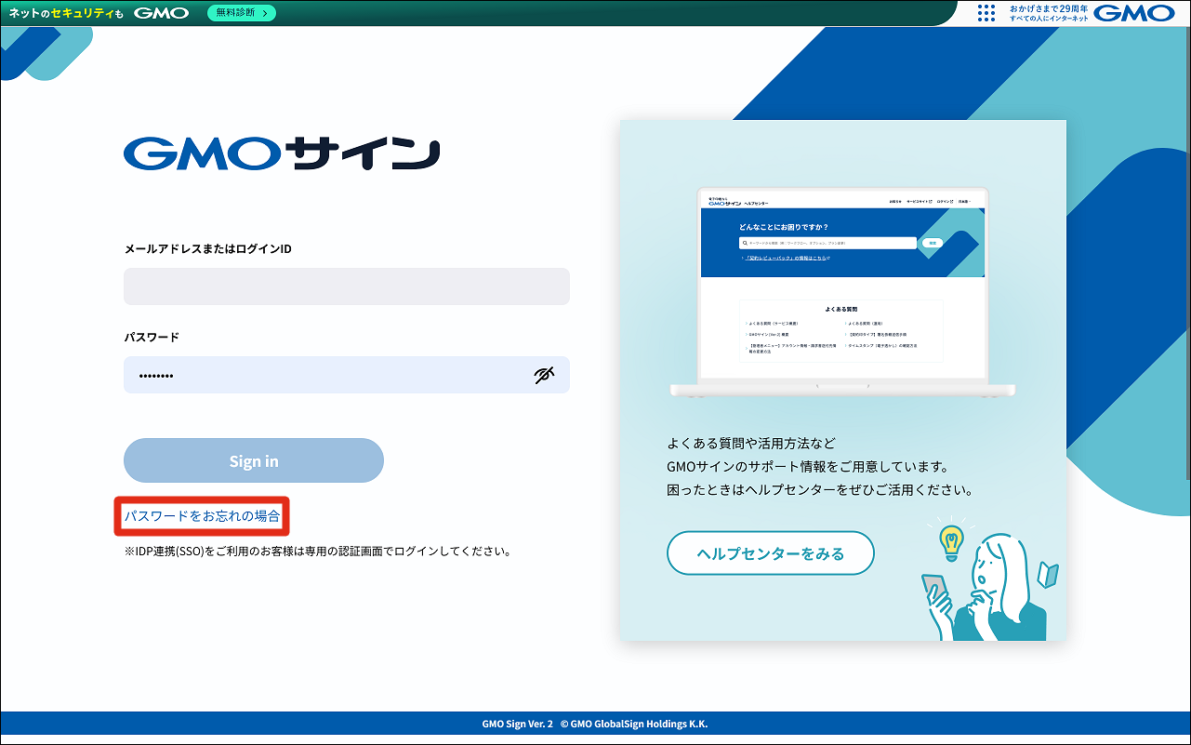
Task: Click the magnifier icon in the help center preview
Action: point(744,243)
